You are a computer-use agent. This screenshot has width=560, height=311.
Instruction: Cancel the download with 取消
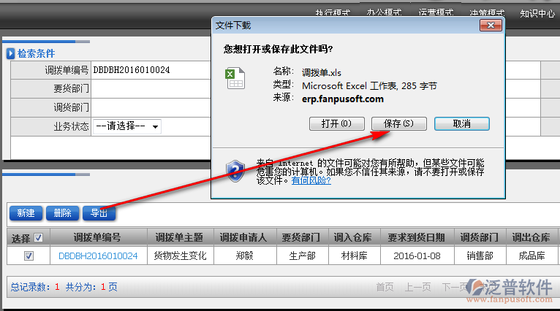coord(462,124)
